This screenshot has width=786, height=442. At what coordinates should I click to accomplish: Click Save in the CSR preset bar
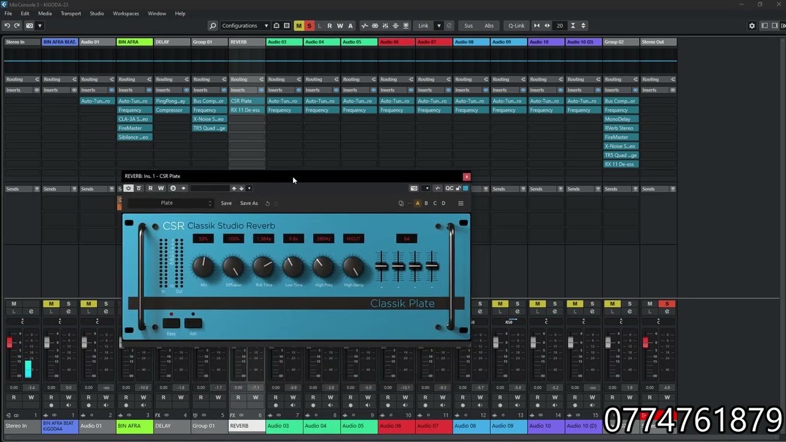pos(227,203)
